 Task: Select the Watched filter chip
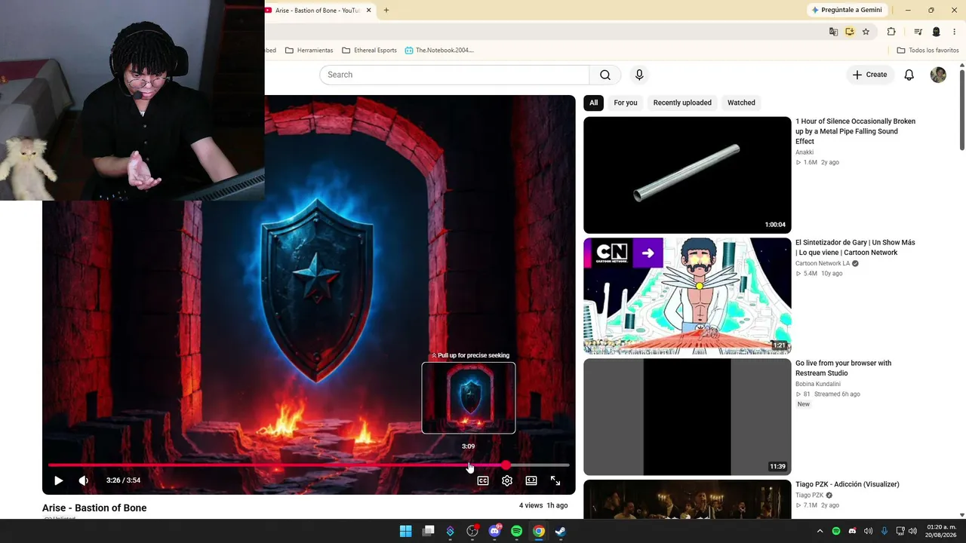(x=741, y=103)
